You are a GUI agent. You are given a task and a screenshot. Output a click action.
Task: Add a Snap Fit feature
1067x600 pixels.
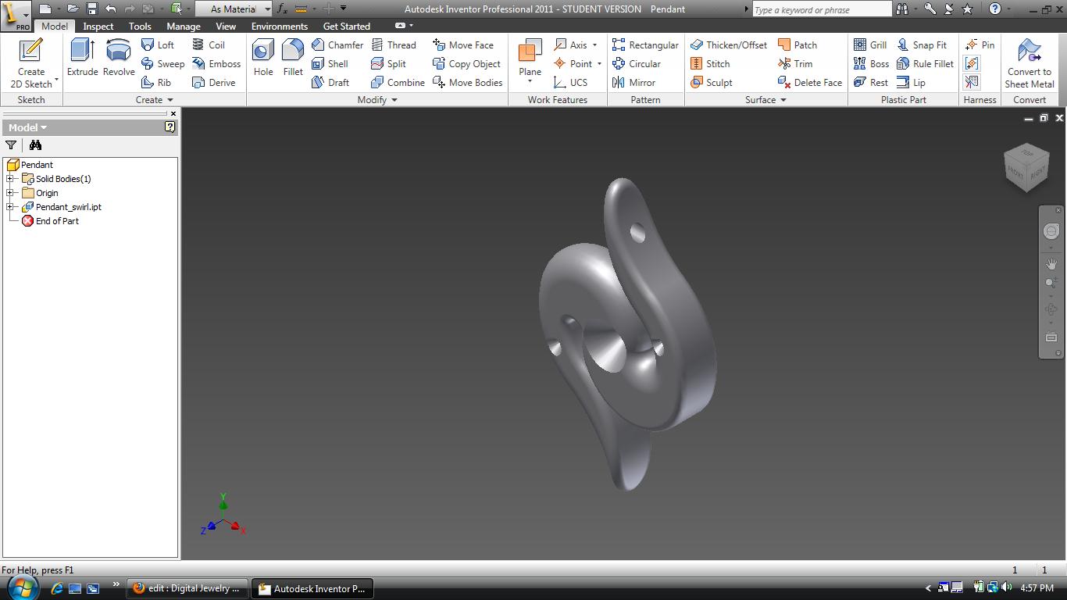pyautogui.click(x=922, y=45)
